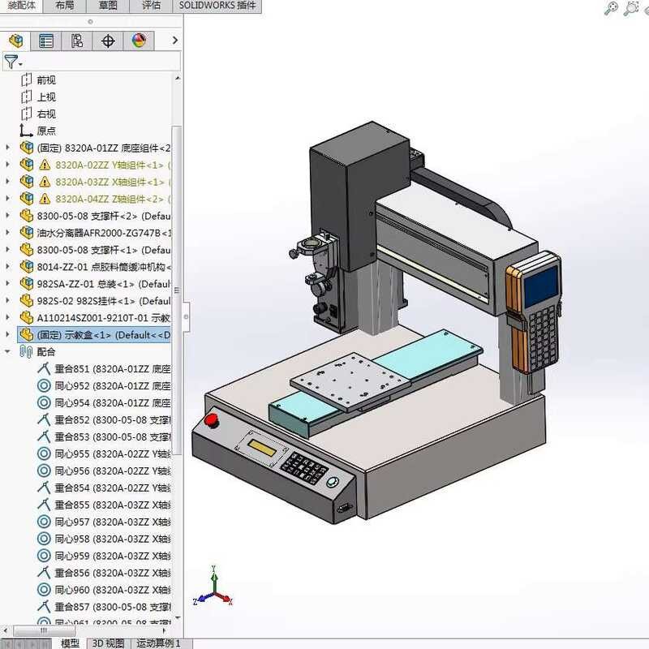Click the Zoom to Area magnifier icon
The width and height of the screenshot is (649, 649).
click(631, 8)
